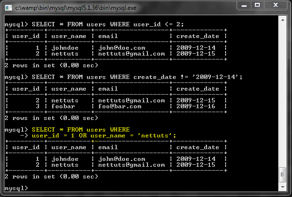Viewport: 292px width, 197px height.
Task: Click the empty scrollbar track above thumb
Action: click(283, 95)
